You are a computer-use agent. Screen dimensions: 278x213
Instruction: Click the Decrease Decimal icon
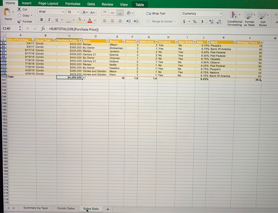pos(219,22)
